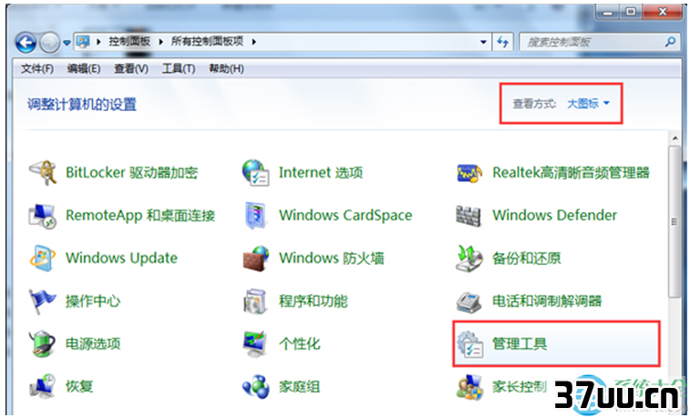Screen dimensions: 690x418
Task: Open the 文件(F) menu
Action: [x=37, y=69]
